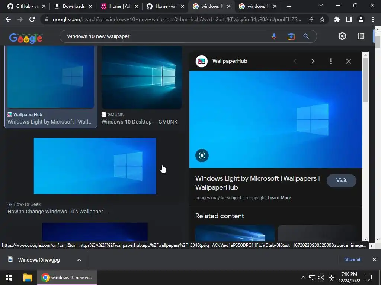This screenshot has height=285, width=381.
Task: View site information lock icon
Action: click(47, 19)
